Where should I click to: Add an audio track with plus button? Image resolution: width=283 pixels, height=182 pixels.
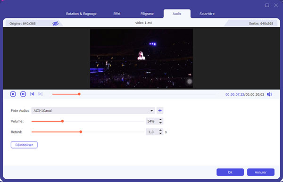pyautogui.click(x=160, y=110)
